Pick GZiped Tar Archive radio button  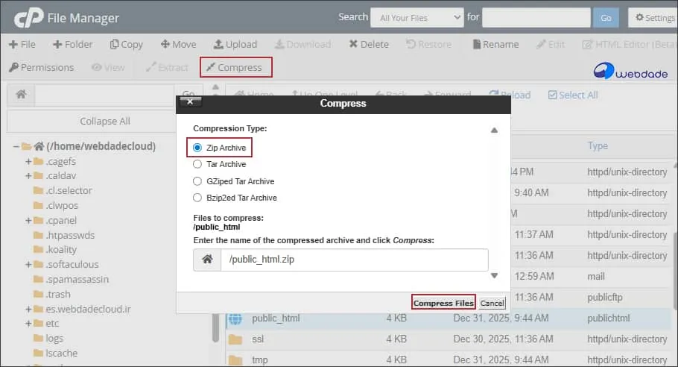[197, 181]
